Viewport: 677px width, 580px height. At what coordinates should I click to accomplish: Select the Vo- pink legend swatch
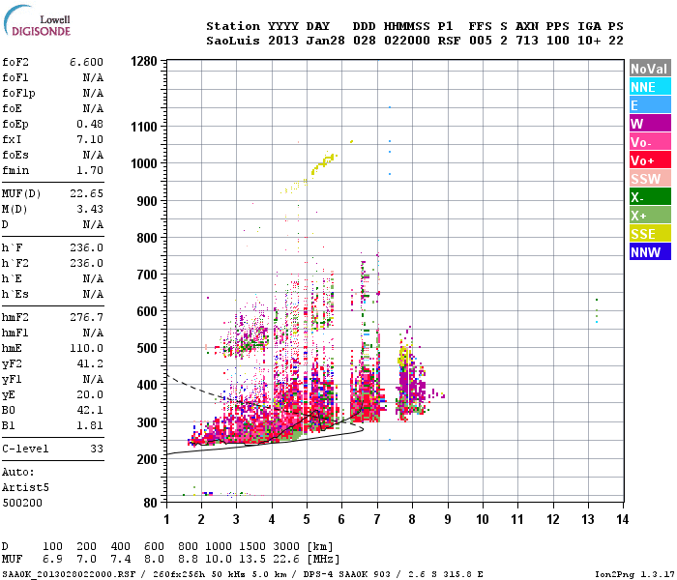tap(650, 142)
